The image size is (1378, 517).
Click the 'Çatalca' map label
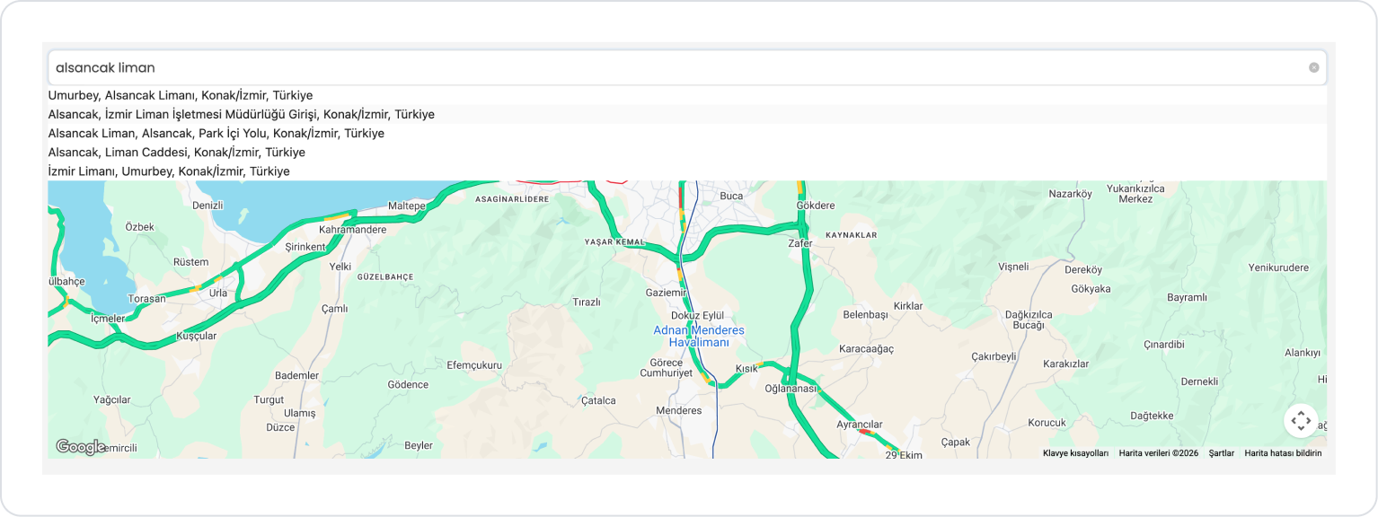tap(598, 400)
